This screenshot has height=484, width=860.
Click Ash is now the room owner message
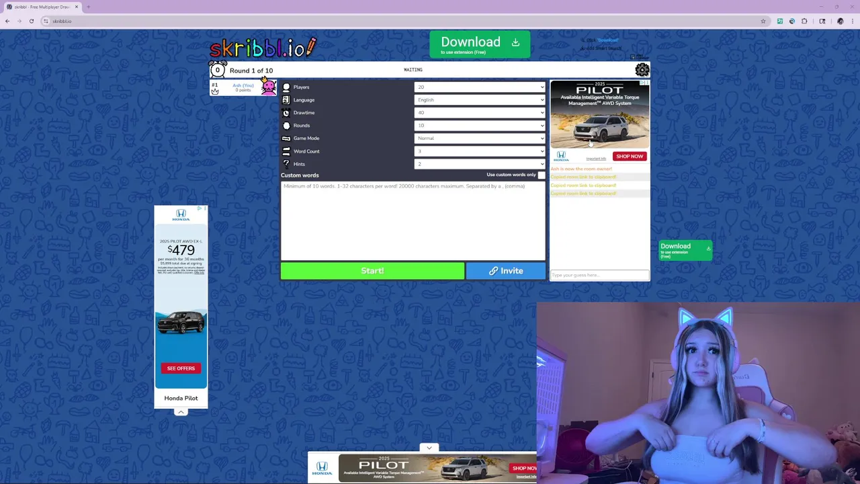click(582, 169)
